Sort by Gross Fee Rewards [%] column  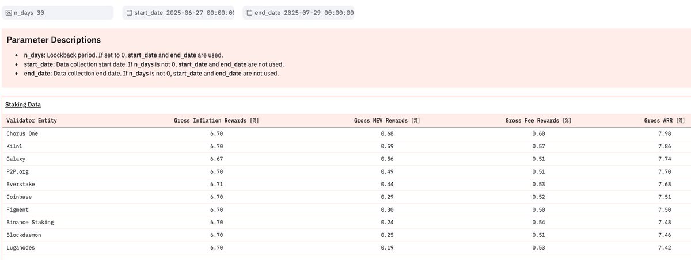point(538,121)
